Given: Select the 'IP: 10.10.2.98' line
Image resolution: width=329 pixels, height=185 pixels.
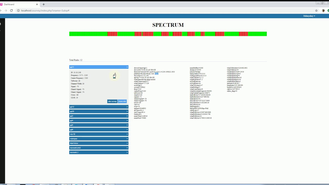Looking at the screenshot, I should point(76,72).
